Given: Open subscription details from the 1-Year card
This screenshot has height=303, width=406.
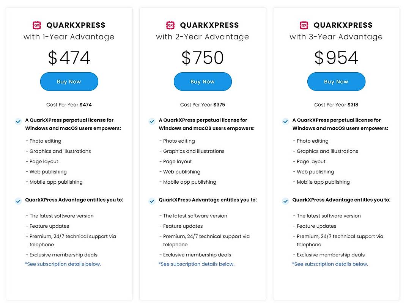Looking at the screenshot, I should 63,264.
